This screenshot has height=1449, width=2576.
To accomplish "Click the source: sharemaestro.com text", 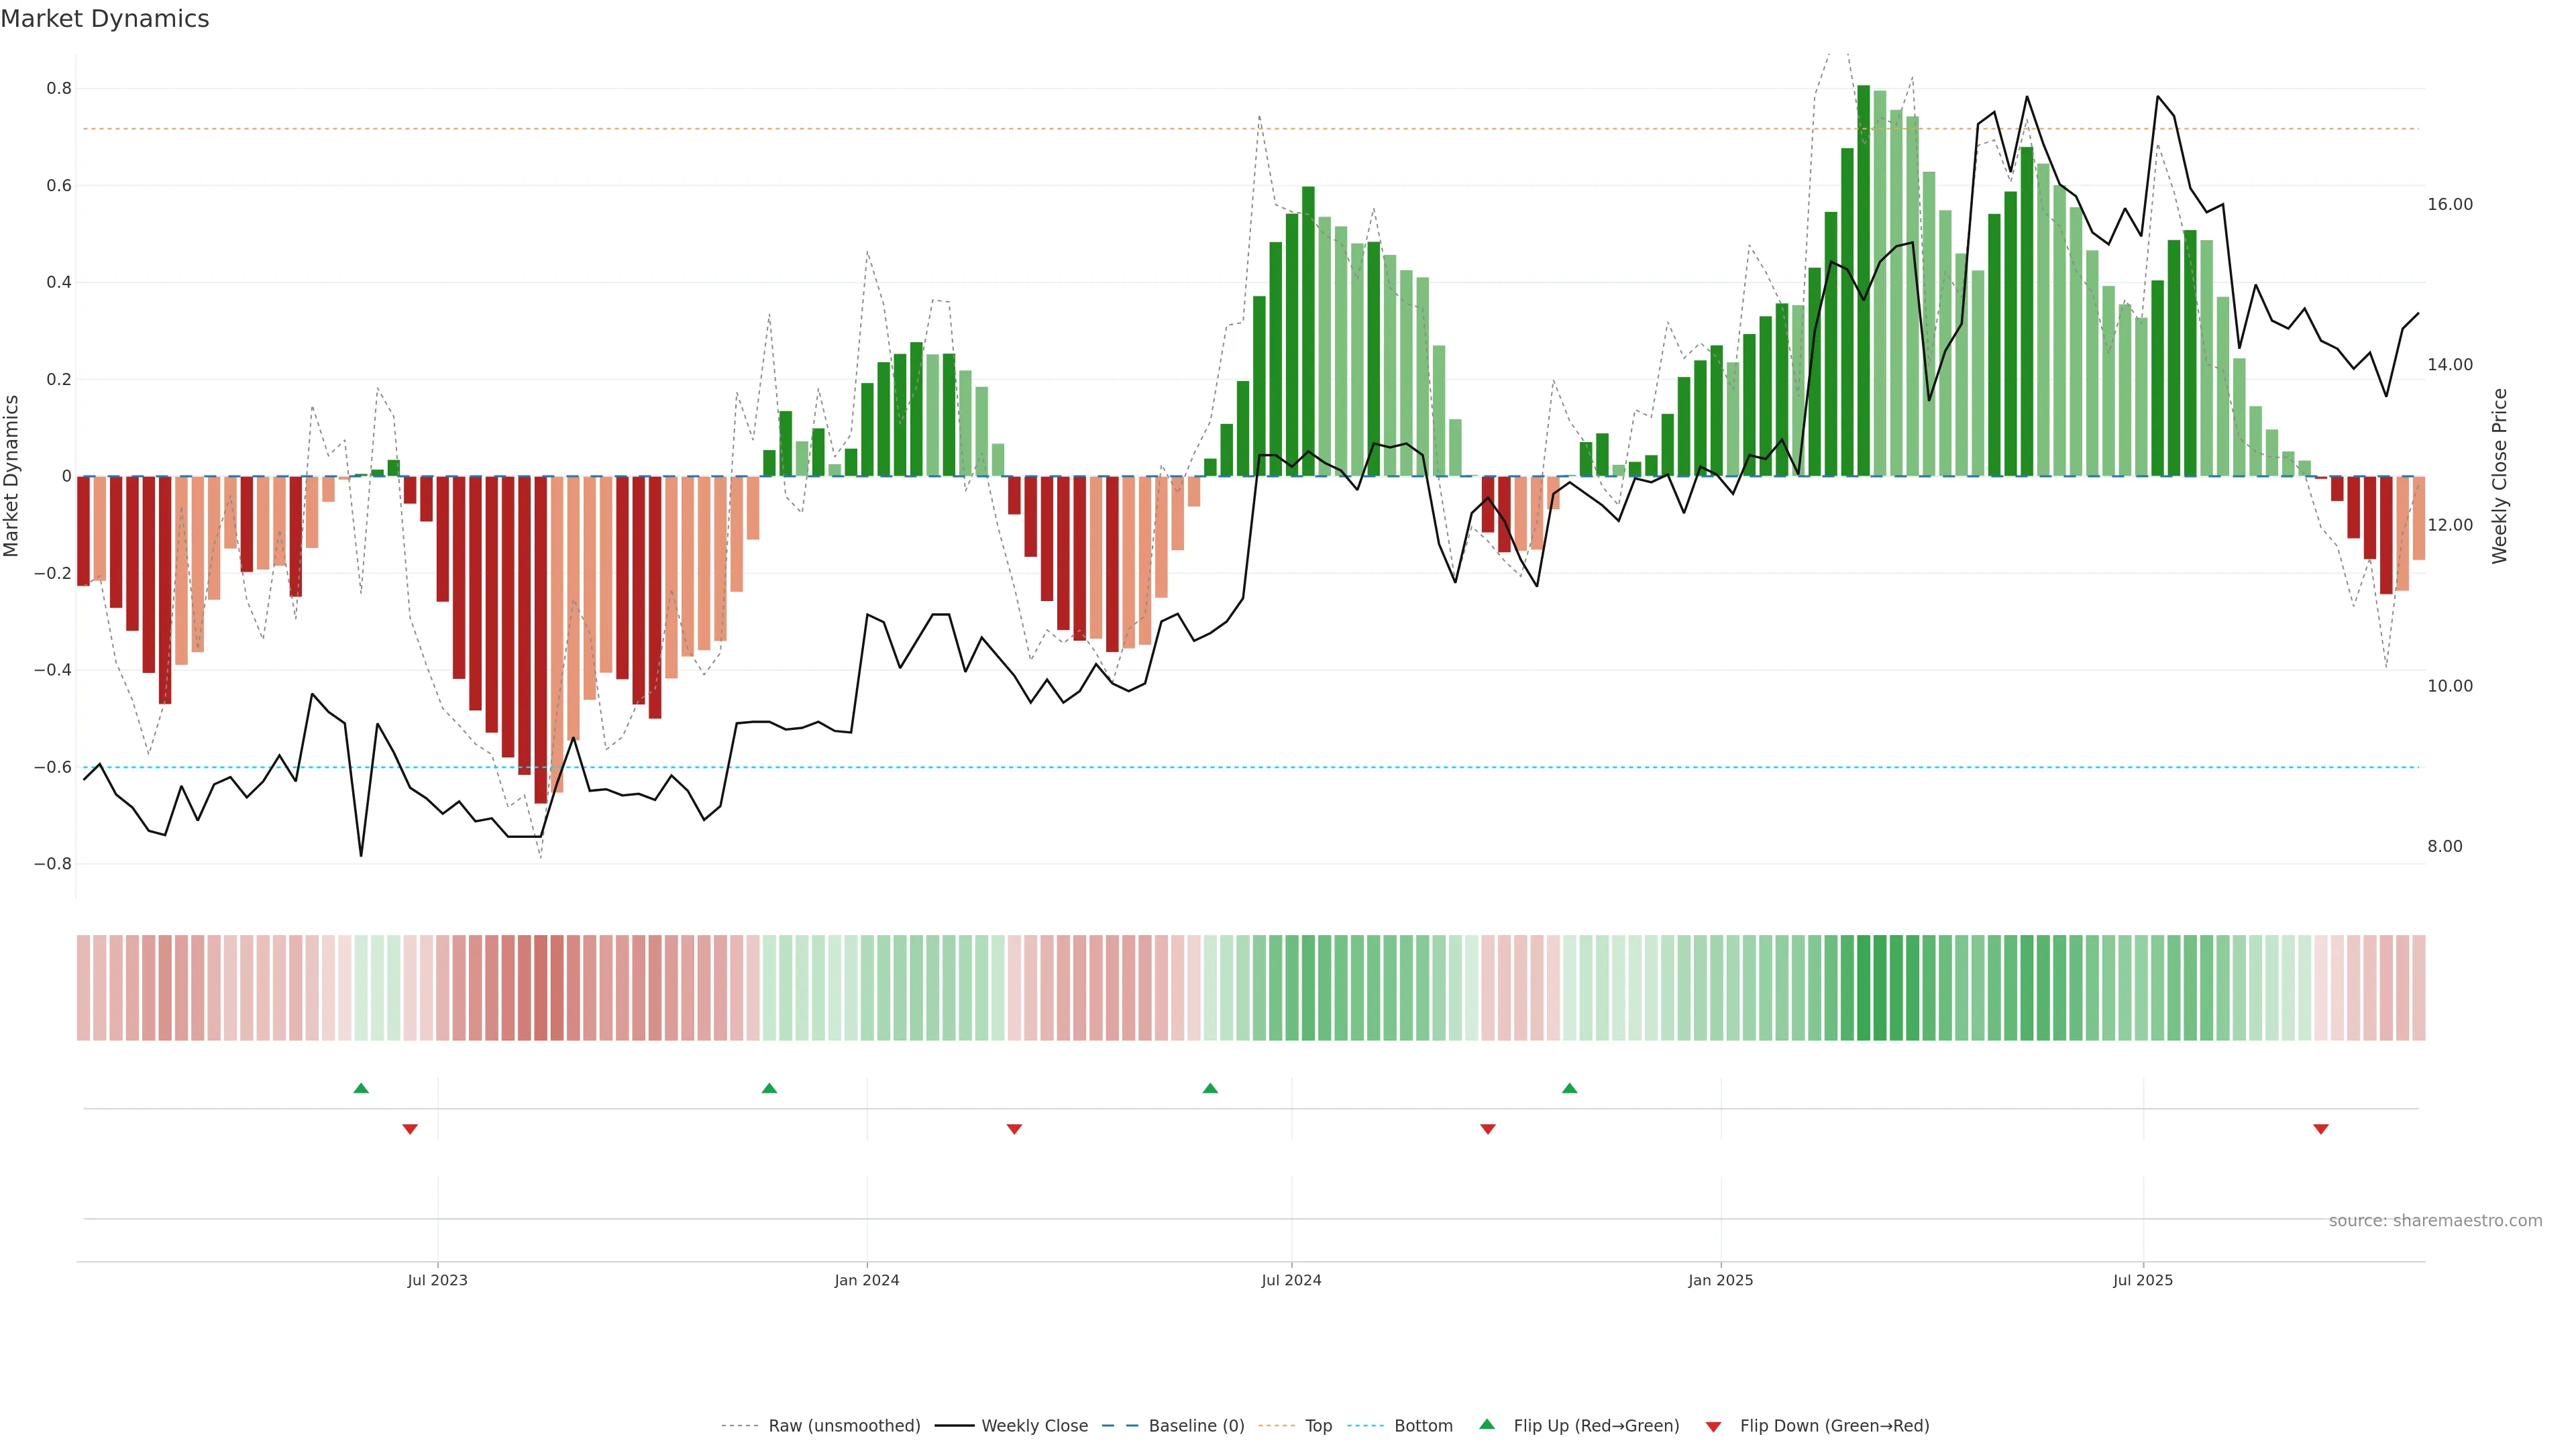I will pos(2435,1221).
